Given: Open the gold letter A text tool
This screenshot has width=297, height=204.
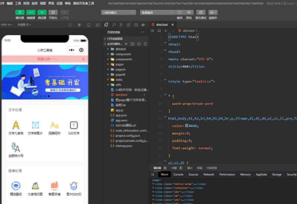Looking at the screenshot, I should point(16,125).
